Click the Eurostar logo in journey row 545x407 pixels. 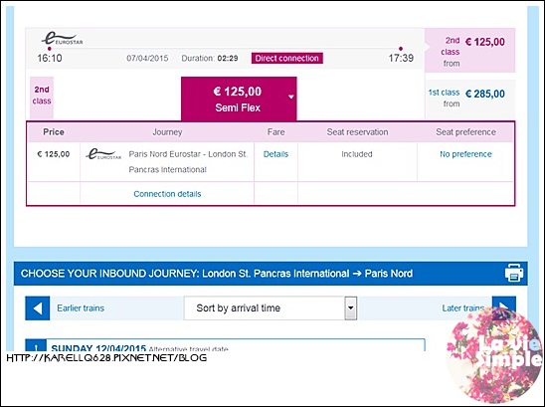pyautogui.click(x=103, y=154)
